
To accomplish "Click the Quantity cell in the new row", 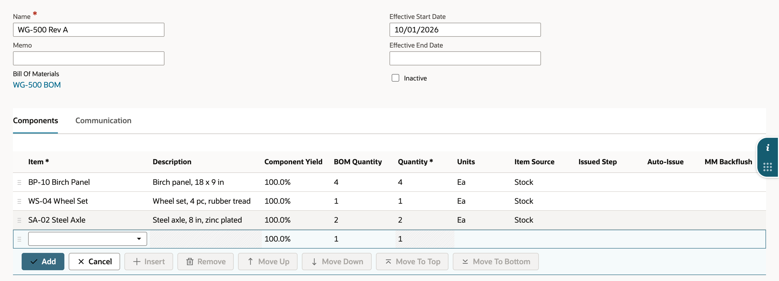I will pyautogui.click(x=425, y=239).
